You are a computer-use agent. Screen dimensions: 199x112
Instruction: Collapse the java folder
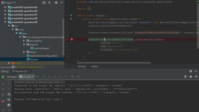tap(16, 33)
